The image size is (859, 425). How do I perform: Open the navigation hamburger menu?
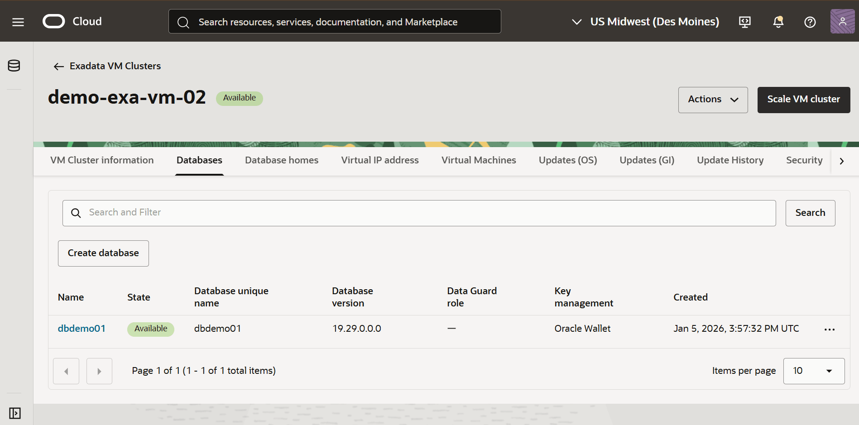18,21
